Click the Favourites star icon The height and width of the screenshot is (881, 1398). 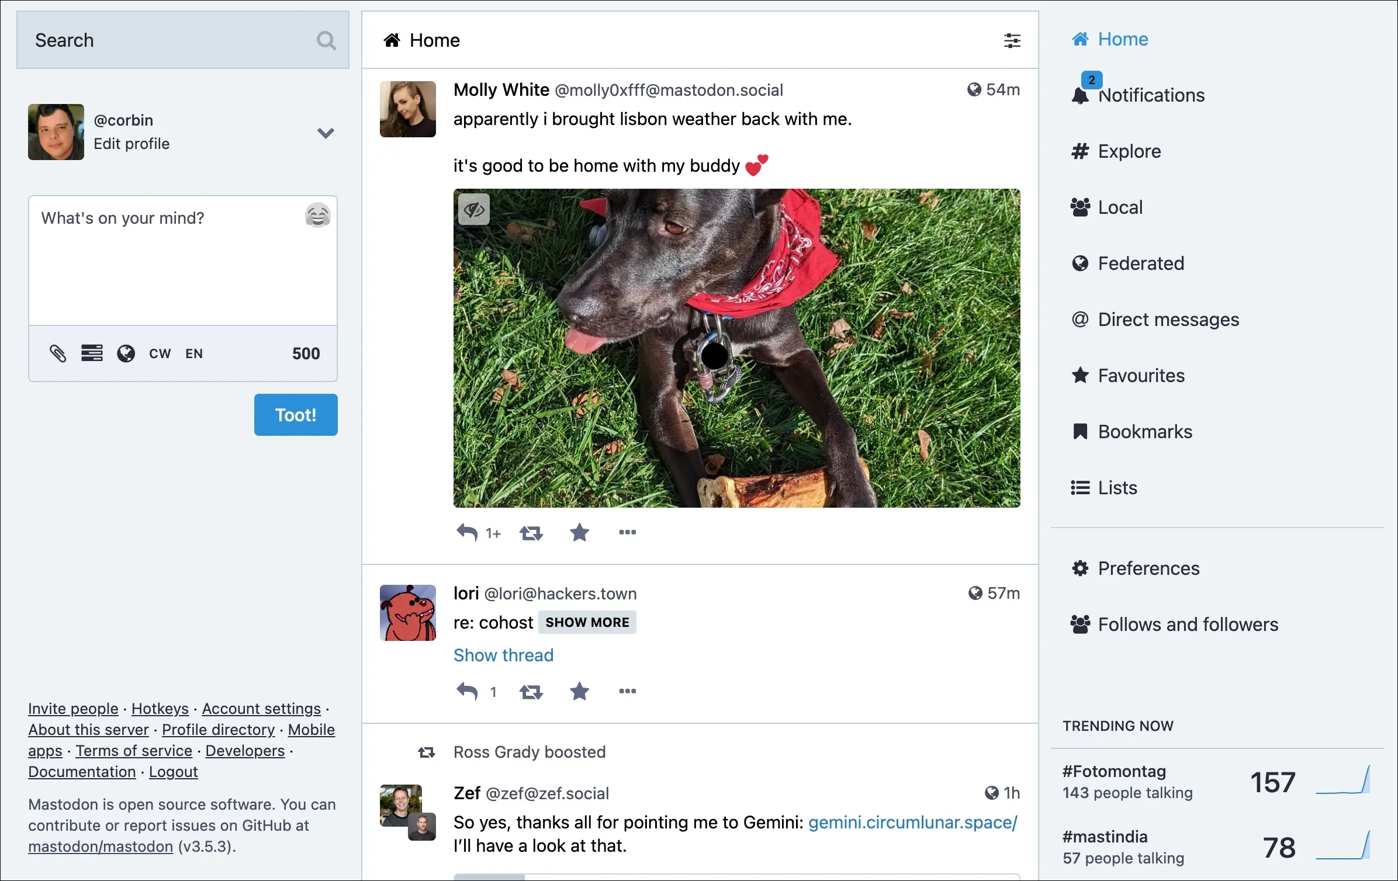1079,374
